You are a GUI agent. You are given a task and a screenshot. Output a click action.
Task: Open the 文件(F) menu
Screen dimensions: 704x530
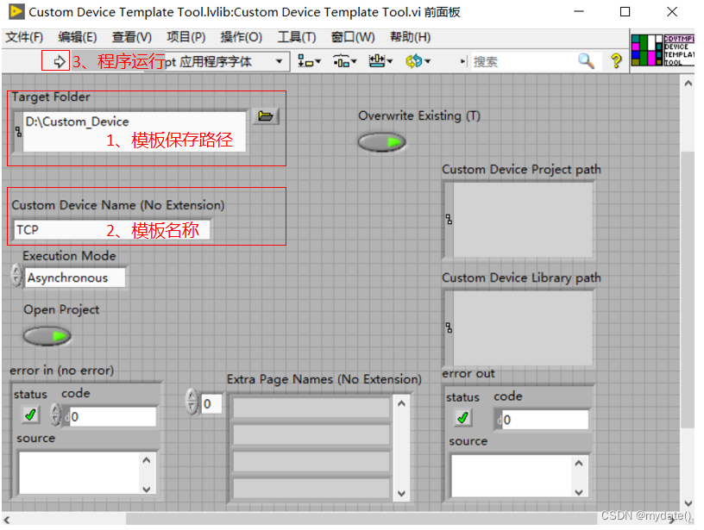pyautogui.click(x=24, y=37)
